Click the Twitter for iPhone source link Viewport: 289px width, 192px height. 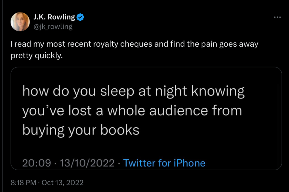point(164,163)
